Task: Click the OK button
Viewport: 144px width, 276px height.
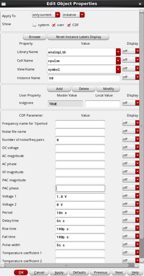Action: 21,272
